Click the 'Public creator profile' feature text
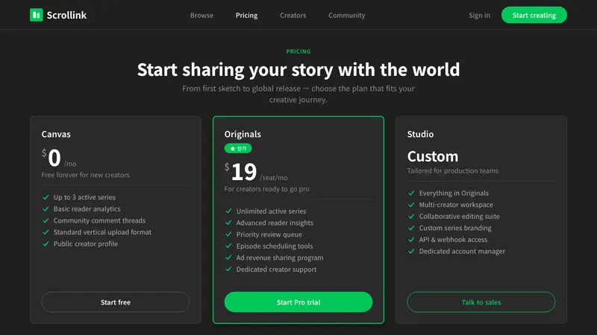 point(86,244)
